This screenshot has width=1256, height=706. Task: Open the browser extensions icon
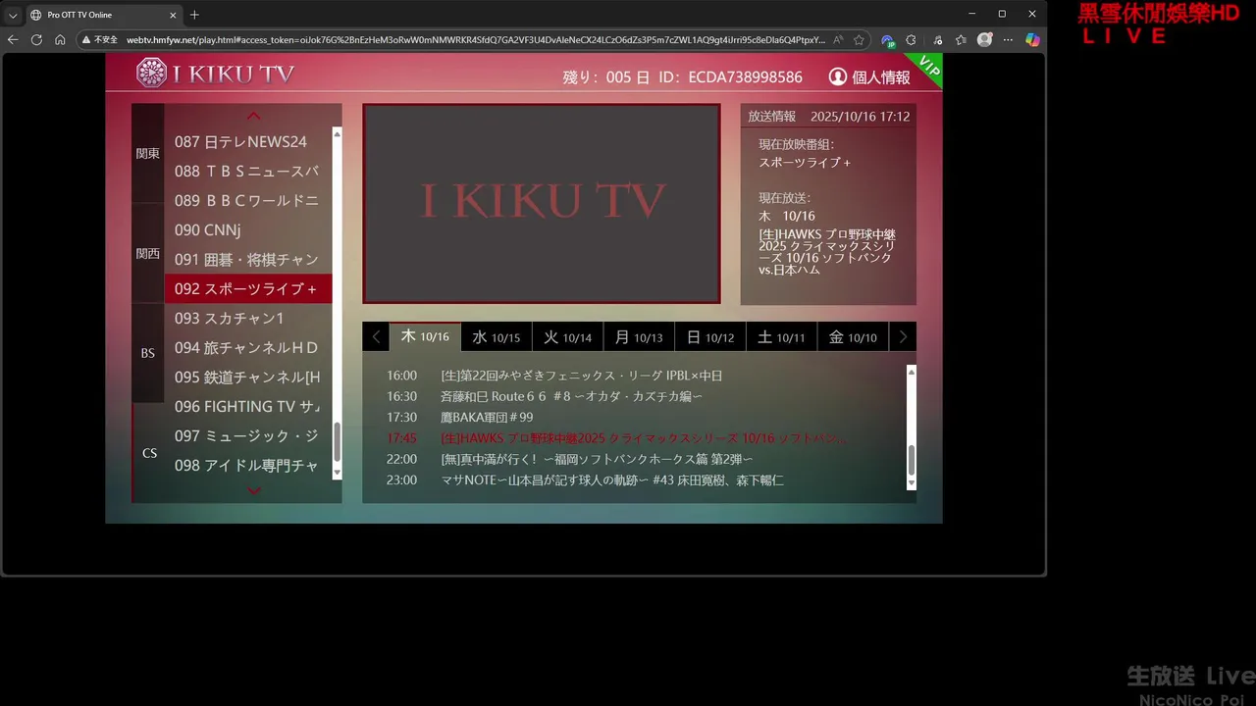911,40
